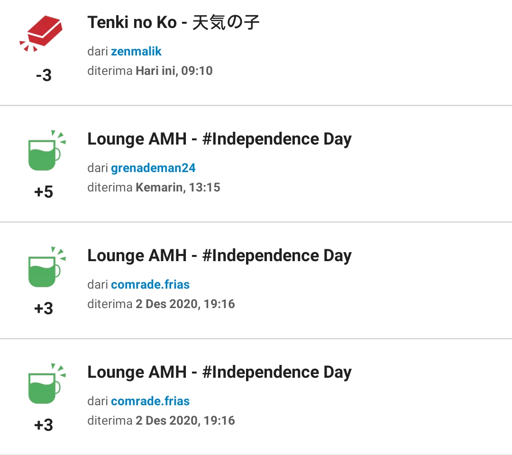Open the first comrade.frias username link
This screenshot has width=512, height=455.
click(150, 284)
